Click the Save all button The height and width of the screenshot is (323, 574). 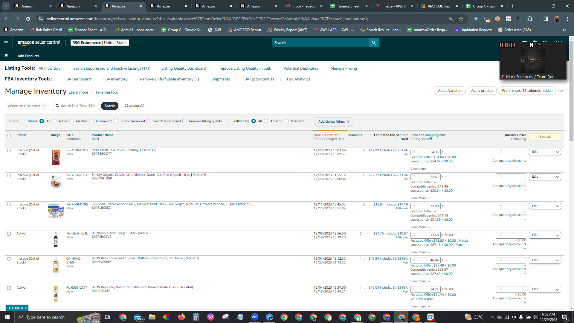545,137
